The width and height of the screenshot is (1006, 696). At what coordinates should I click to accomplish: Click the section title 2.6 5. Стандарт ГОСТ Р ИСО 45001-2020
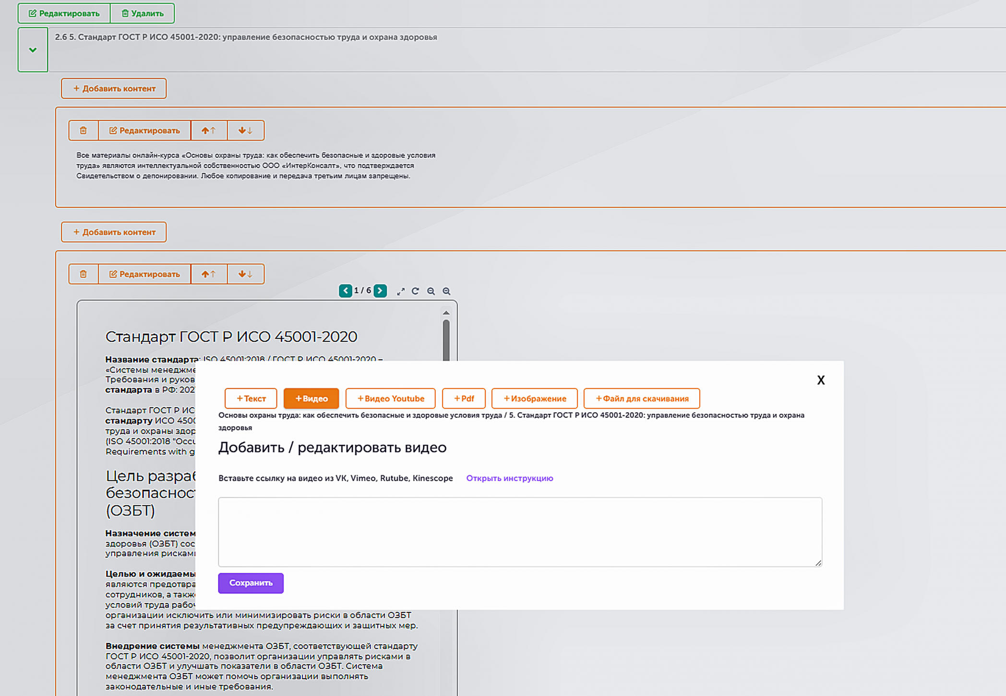[246, 37]
